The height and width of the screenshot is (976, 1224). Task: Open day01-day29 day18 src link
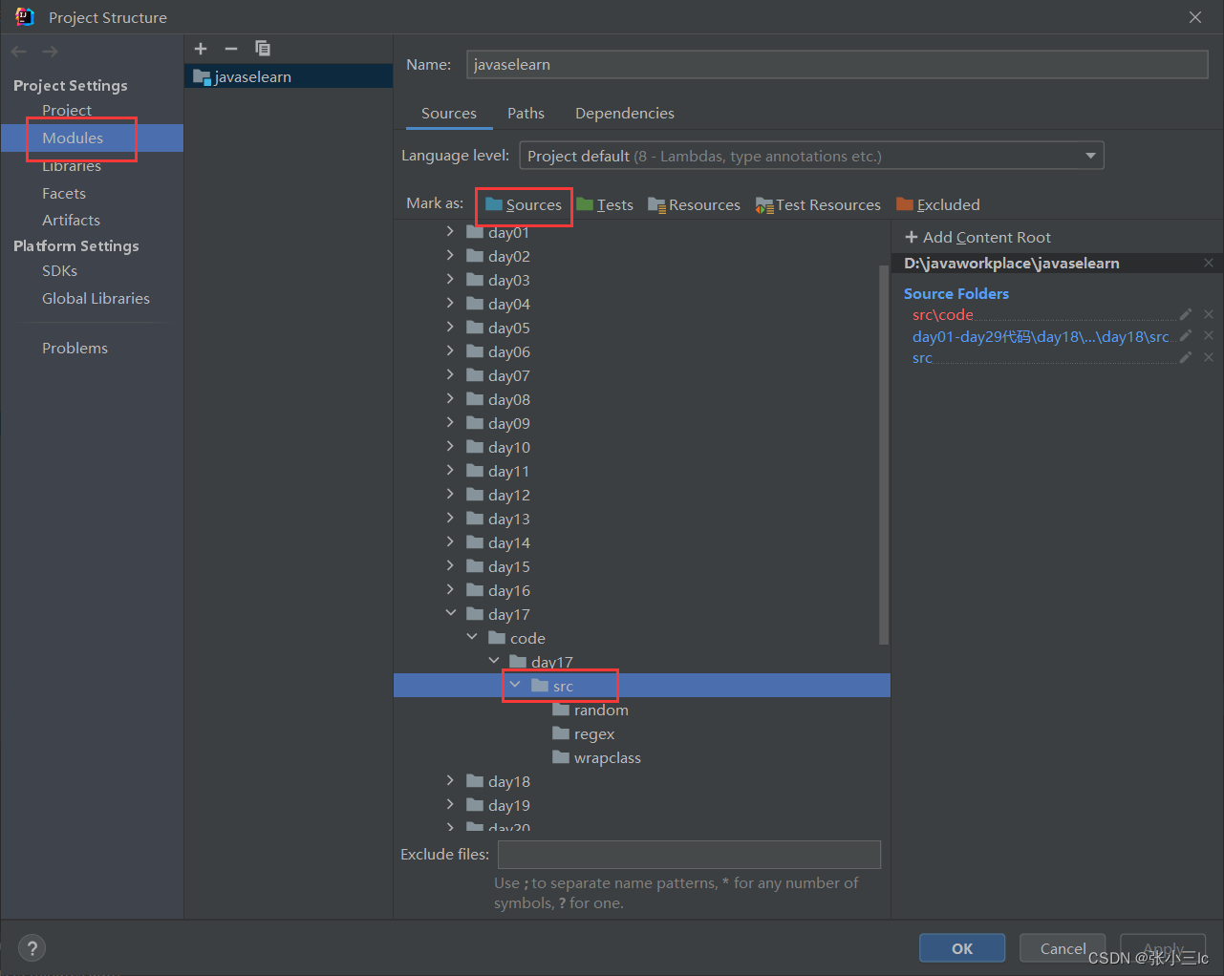click(x=1041, y=336)
